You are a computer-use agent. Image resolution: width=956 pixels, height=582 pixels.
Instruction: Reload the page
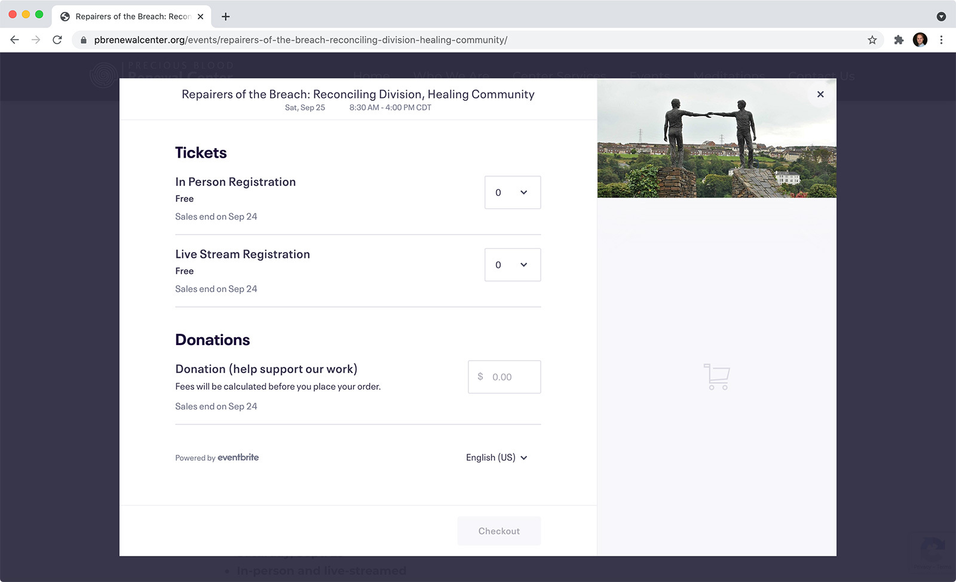[57, 40]
